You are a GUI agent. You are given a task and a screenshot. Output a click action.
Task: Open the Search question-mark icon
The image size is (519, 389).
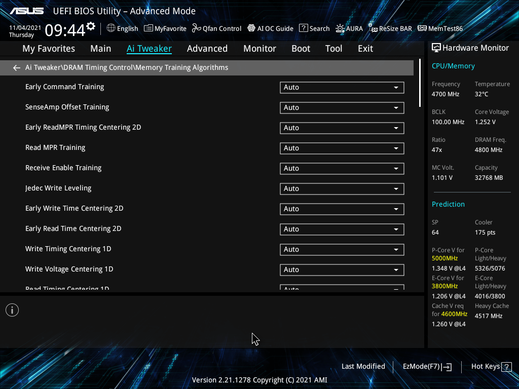[x=303, y=28]
